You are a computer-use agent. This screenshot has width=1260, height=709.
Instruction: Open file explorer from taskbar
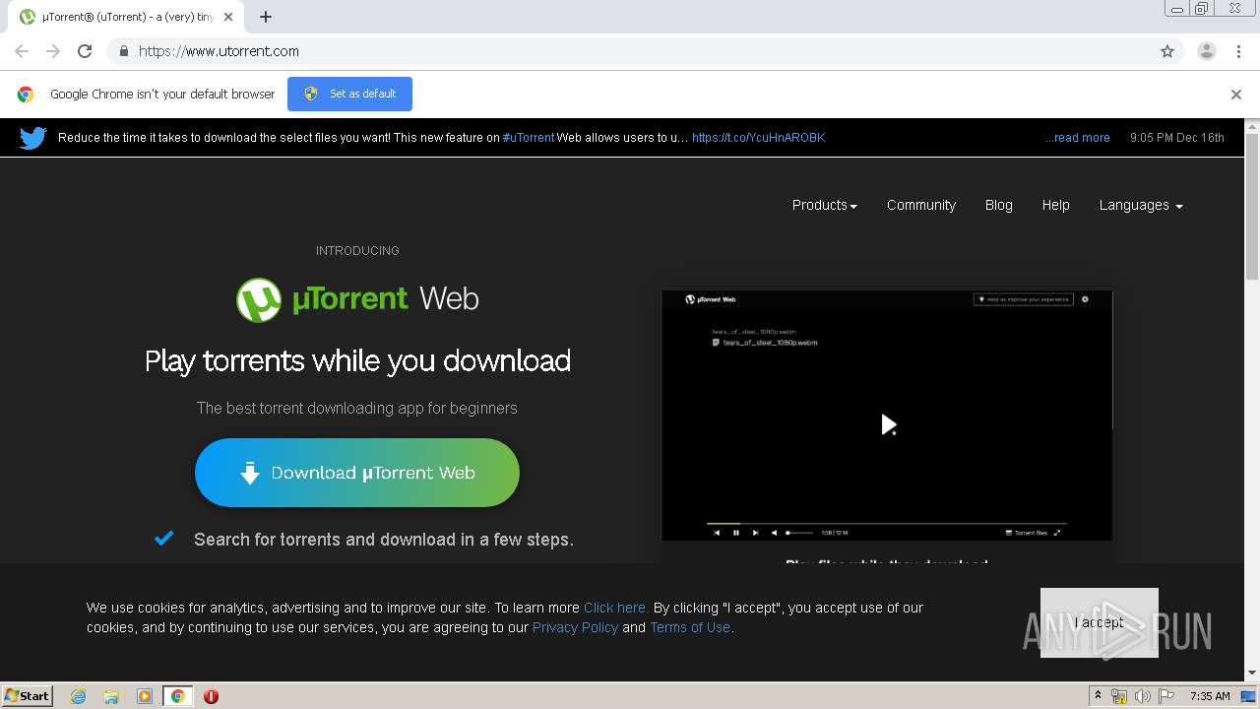coord(111,696)
